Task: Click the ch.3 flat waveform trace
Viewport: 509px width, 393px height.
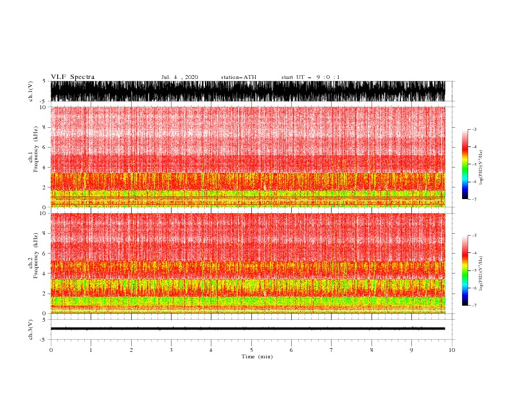Action: pos(247,329)
